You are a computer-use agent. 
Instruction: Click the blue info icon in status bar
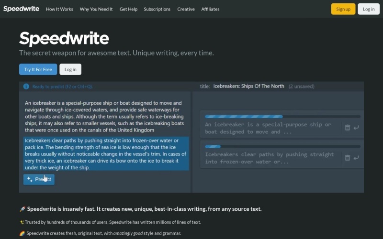(x=26, y=87)
